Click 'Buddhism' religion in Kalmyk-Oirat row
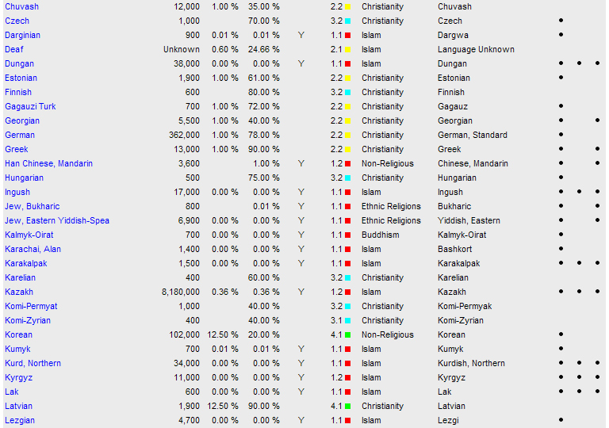This screenshot has width=609, height=428. coord(381,235)
